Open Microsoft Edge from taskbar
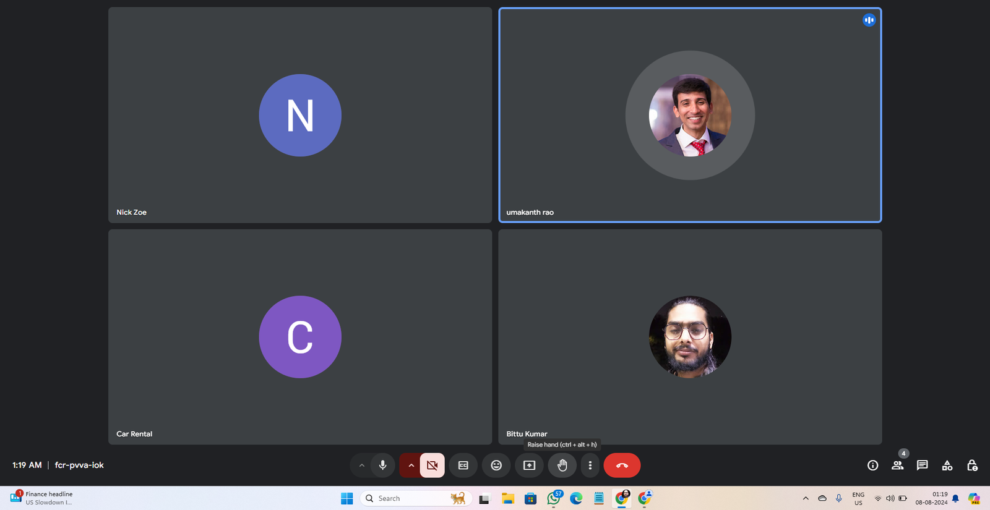 [x=576, y=498]
